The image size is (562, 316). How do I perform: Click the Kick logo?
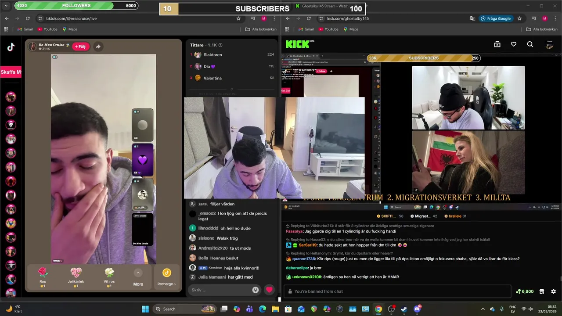point(300,44)
